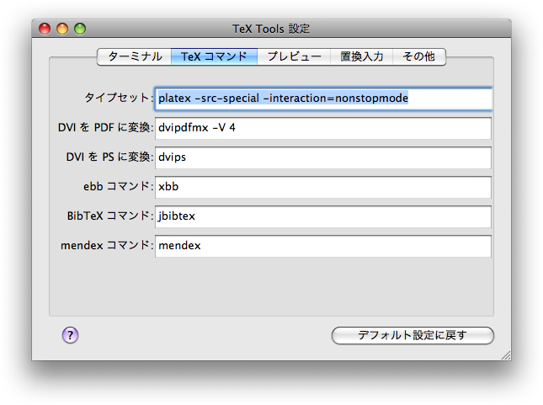Click the TeX Tools 設定 title bar
543x405 pixels.
coord(271,29)
